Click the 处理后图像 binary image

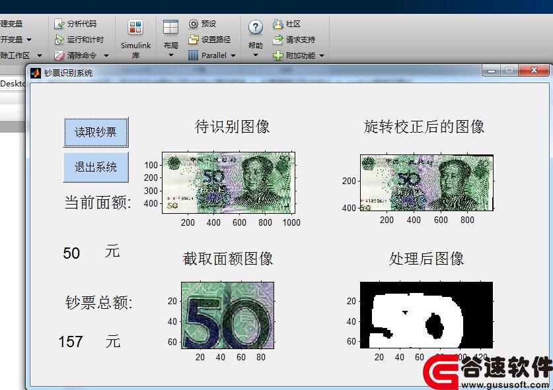point(426,315)
